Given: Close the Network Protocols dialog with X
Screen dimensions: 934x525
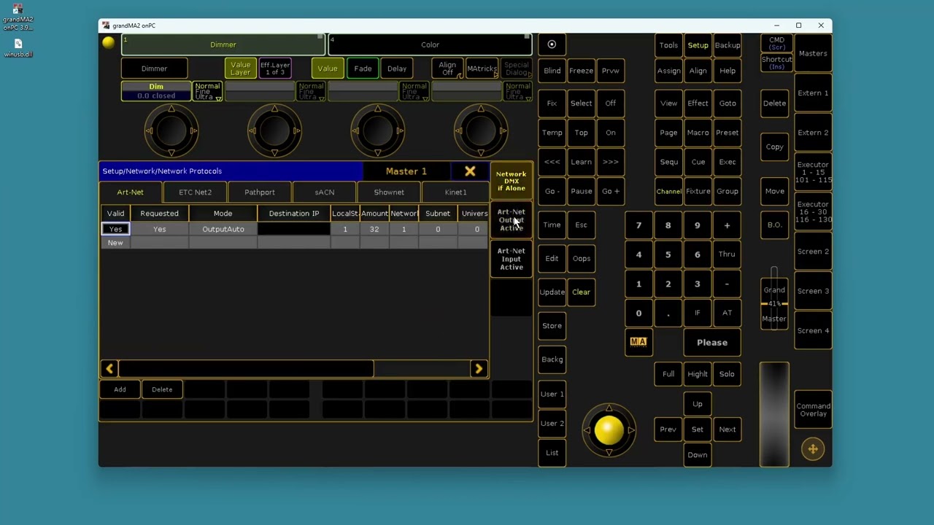Looking at the screenshot, I should pyautogui.click(x=470, y=171).
